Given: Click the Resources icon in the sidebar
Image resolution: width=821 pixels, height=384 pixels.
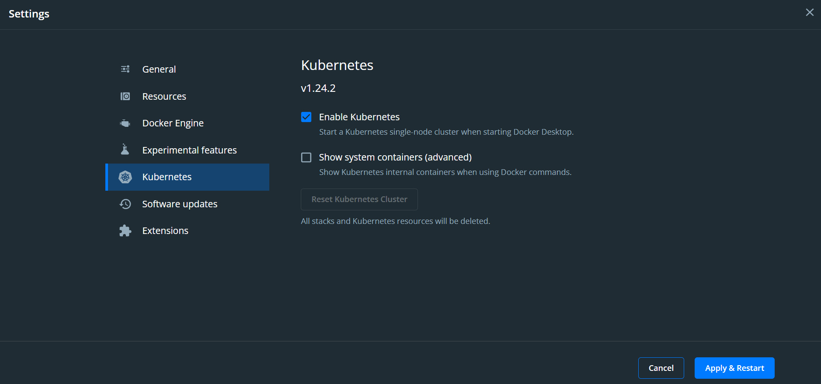Looking at the screenshot, I should coord(125,96).
